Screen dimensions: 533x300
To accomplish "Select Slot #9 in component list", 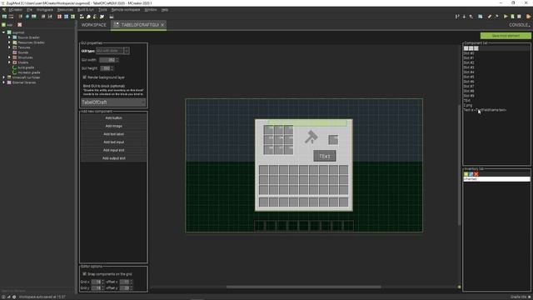I will point(469,96).
